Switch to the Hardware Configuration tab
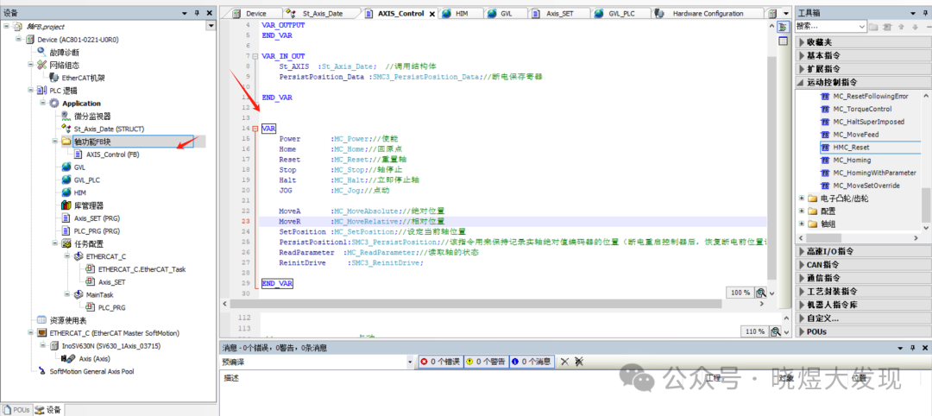The width and height of the screenshot is (932, 416). [x=708, y=14]
